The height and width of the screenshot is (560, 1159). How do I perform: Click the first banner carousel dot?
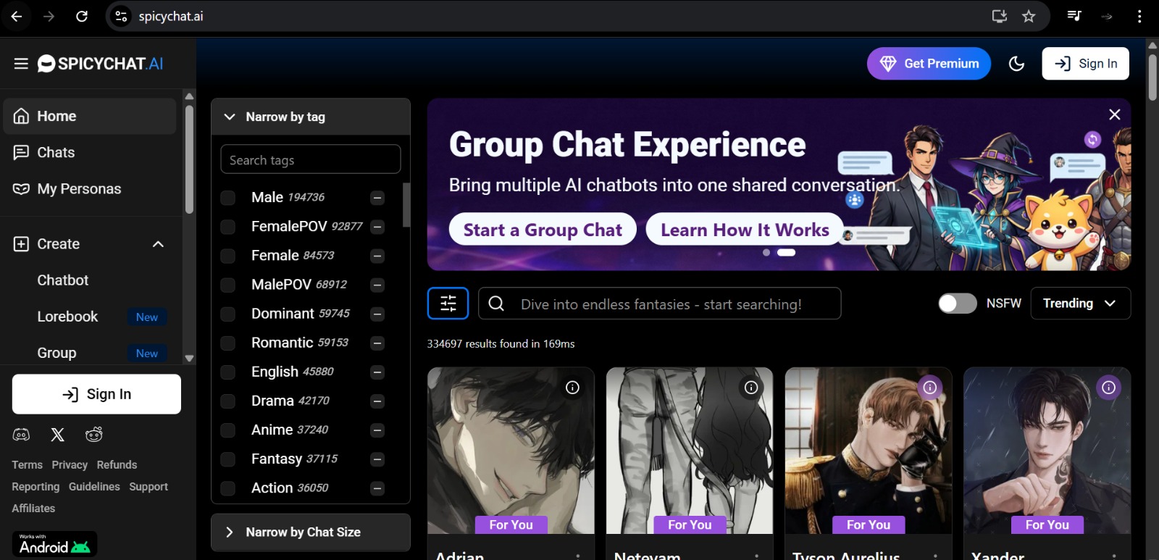(x=766, y=253)
